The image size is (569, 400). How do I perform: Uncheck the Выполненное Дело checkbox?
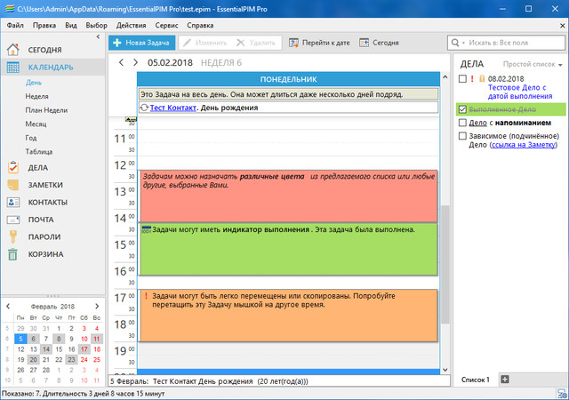point(461,109)
